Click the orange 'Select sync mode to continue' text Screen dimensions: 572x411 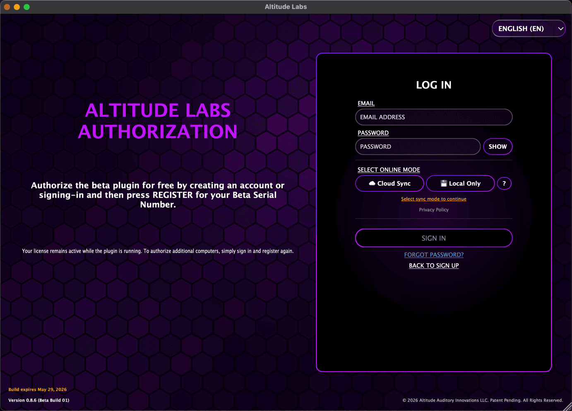433,199
